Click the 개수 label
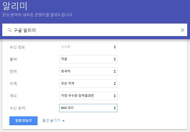Screen dimensions: 190x132 pyautogui.click(x=13, y=96)
